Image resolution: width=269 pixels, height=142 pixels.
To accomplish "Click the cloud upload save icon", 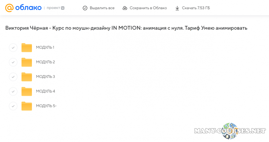I will pos(125,8).
